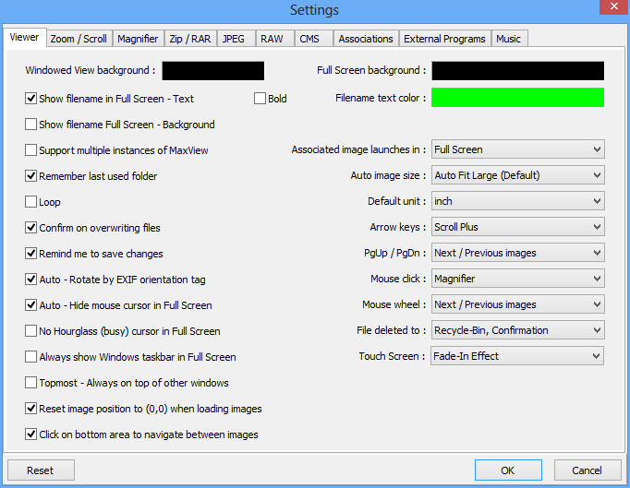Expand the Mouse click dropdown

518,279
